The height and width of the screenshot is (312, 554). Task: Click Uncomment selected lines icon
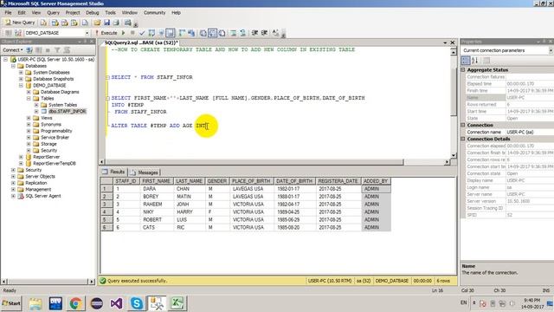(x=243, y=33)
